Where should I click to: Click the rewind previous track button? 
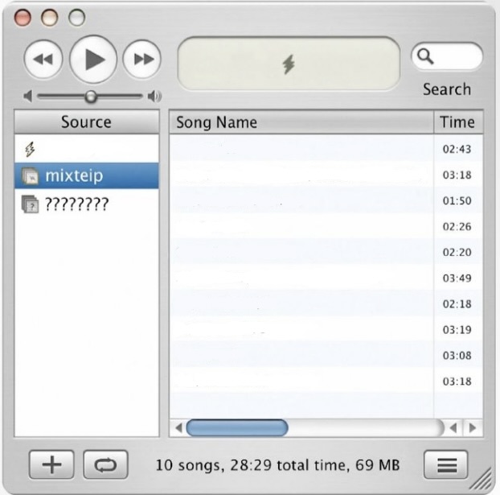[x=43, y=59]
